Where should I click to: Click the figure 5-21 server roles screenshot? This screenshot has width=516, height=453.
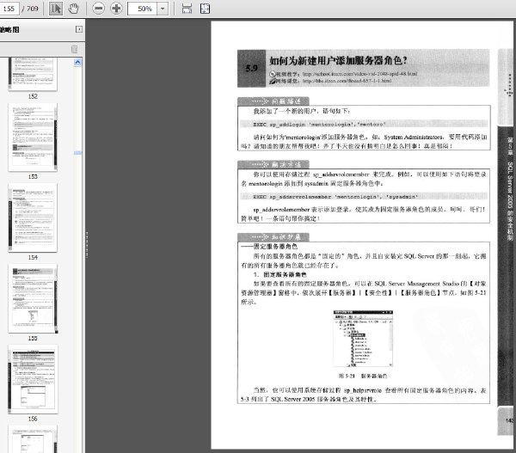pyautogui.click(x=363, y=339)
